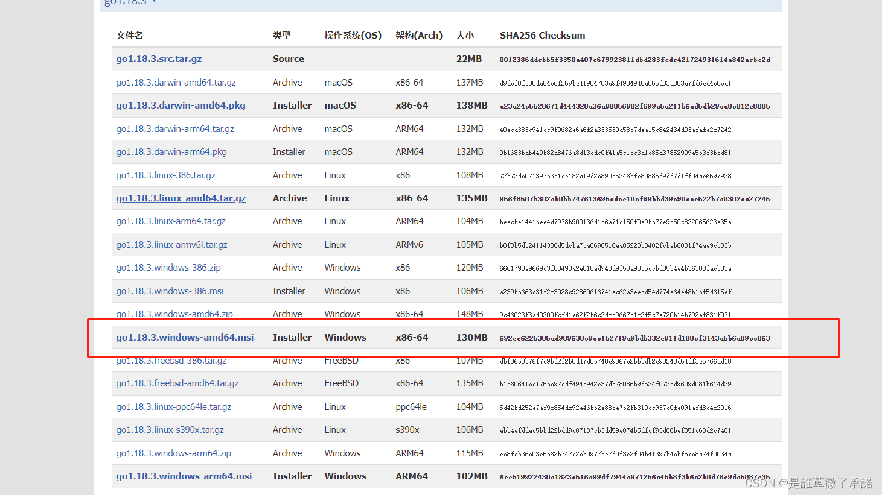882x495 pixels.
Task: Select the checksum starting with a23a24c5528671
Action: click(x=635, y=106)
